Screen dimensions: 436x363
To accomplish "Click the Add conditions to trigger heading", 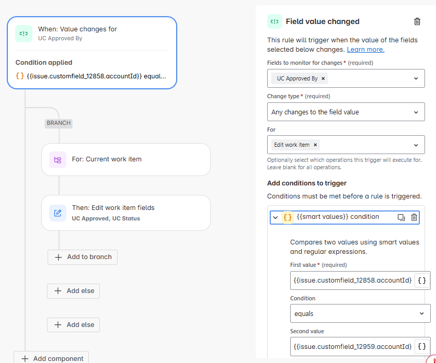I will coord(307,183).
